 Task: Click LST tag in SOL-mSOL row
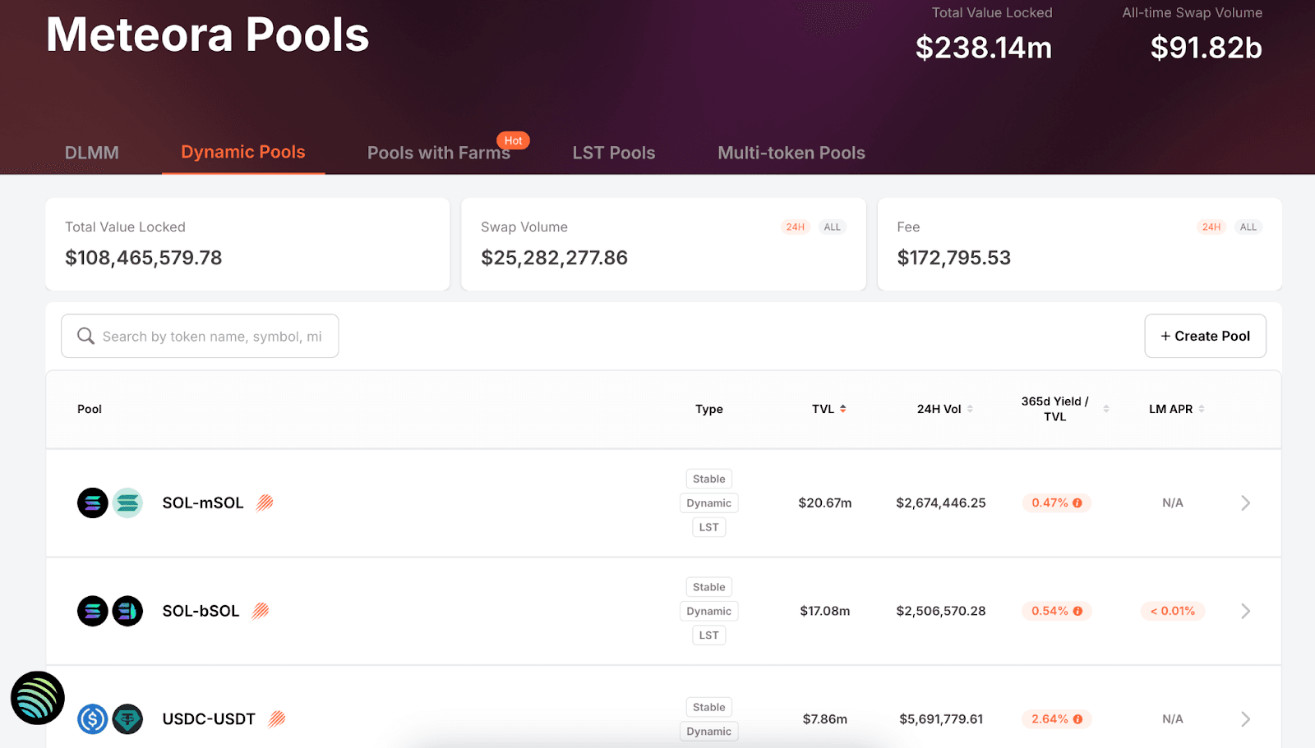709,527
